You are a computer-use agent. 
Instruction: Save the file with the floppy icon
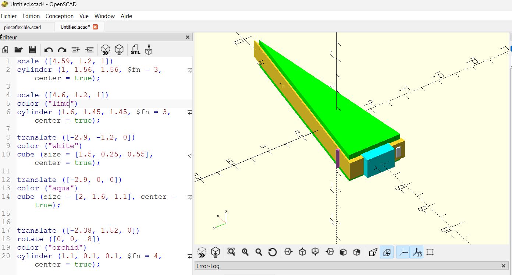tap(32, 50)
